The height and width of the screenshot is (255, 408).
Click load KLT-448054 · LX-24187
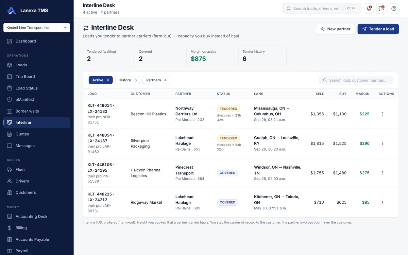[x=101, y=138]
